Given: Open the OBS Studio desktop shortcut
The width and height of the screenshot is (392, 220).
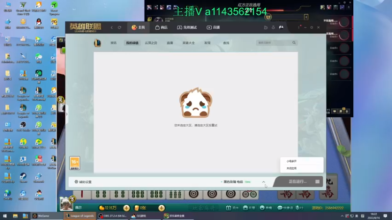Looking at the screenshot, I should click(x=23, y=127).
